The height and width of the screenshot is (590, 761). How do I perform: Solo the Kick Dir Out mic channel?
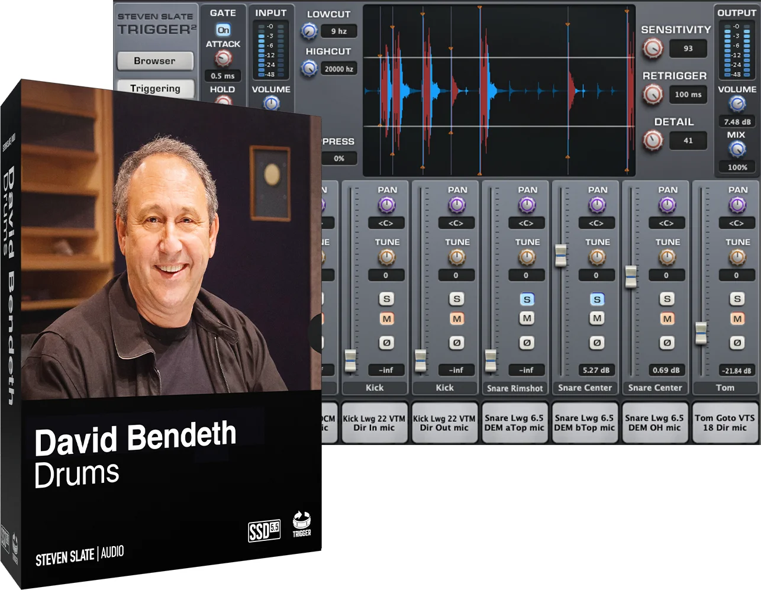(457, 299)
